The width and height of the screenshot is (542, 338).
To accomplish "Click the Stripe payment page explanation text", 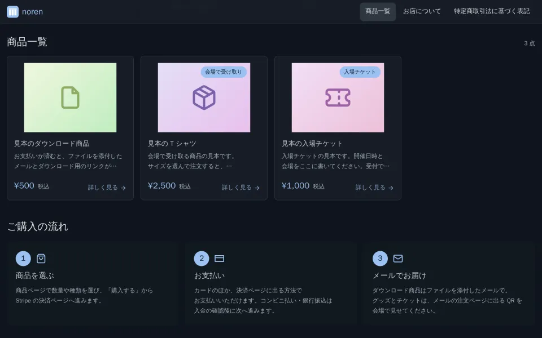I will point(84,296).
